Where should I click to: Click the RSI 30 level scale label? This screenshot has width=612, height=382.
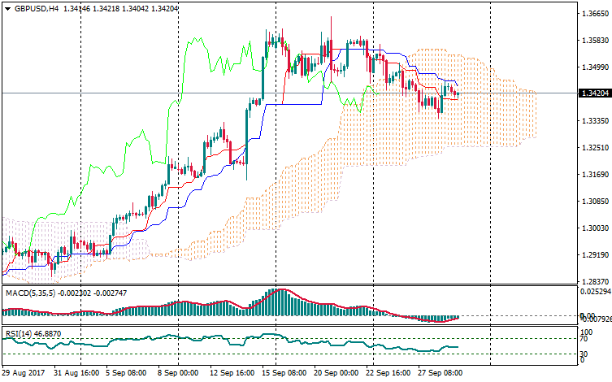click(585, 354)
